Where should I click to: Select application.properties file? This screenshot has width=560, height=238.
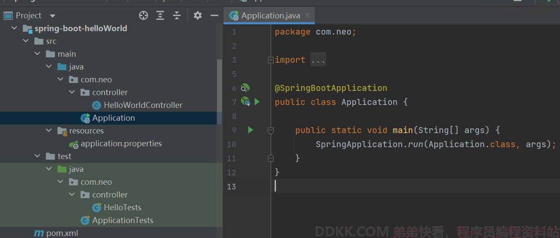(x=121, y=144)
